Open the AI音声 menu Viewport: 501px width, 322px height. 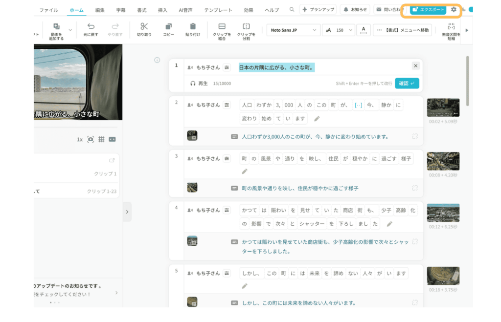[185, 9]
